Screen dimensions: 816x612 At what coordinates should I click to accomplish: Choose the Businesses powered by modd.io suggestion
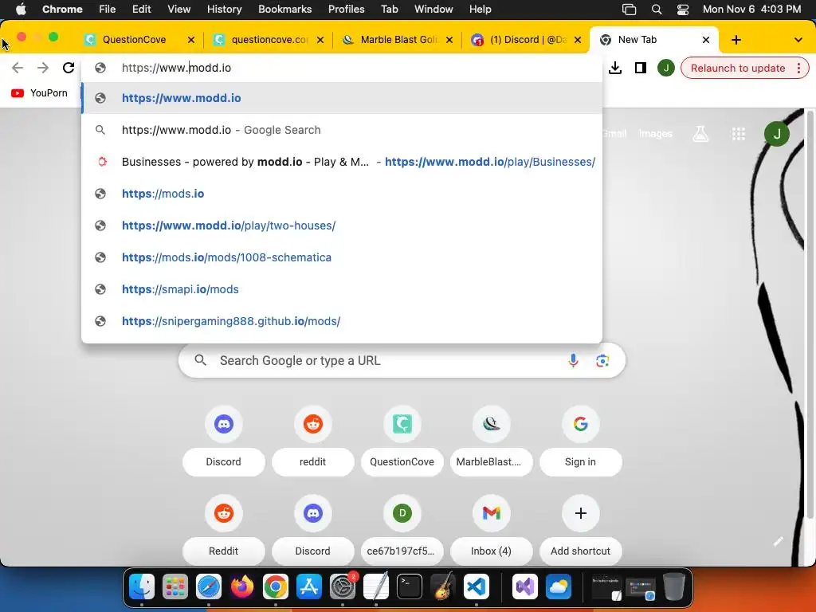click(x=342, y=162)
